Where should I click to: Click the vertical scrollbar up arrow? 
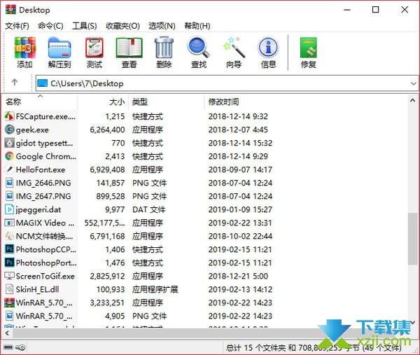click(x=412, y=101)
